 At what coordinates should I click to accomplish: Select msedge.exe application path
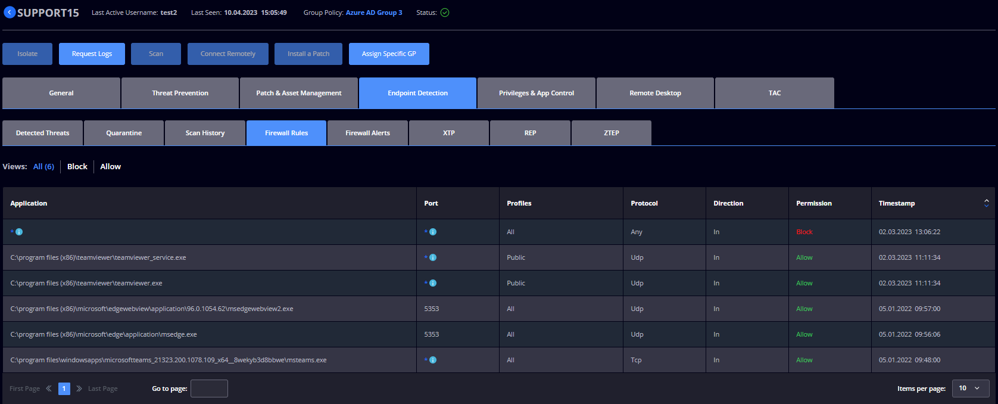point(104,334)
